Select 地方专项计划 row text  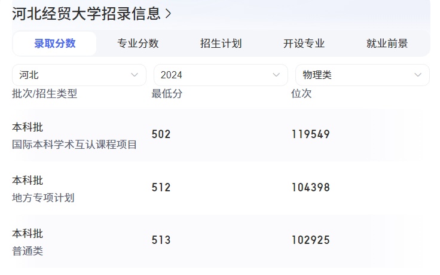[x=43, y=198]
